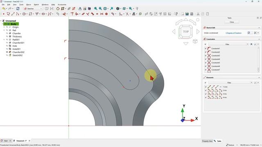Collapse the Elements section
Image resolution: width=262 pixels, height=147 pixels.
259,78
